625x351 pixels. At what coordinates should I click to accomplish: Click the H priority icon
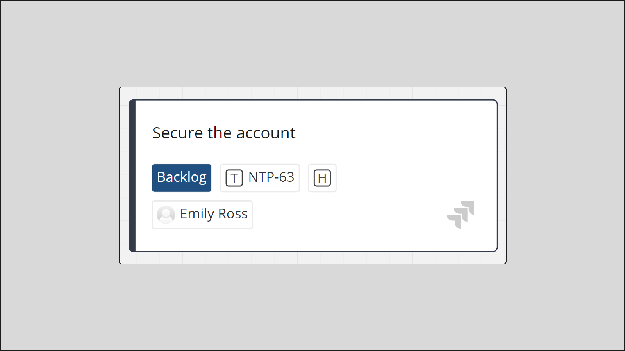click(322, 178)
